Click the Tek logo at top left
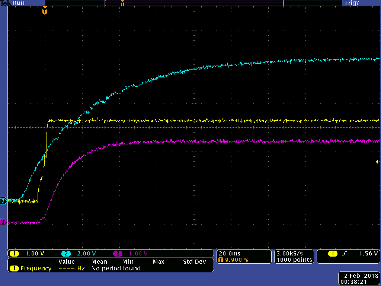Viewport: 381px width, 286px height. pos(6,3)
